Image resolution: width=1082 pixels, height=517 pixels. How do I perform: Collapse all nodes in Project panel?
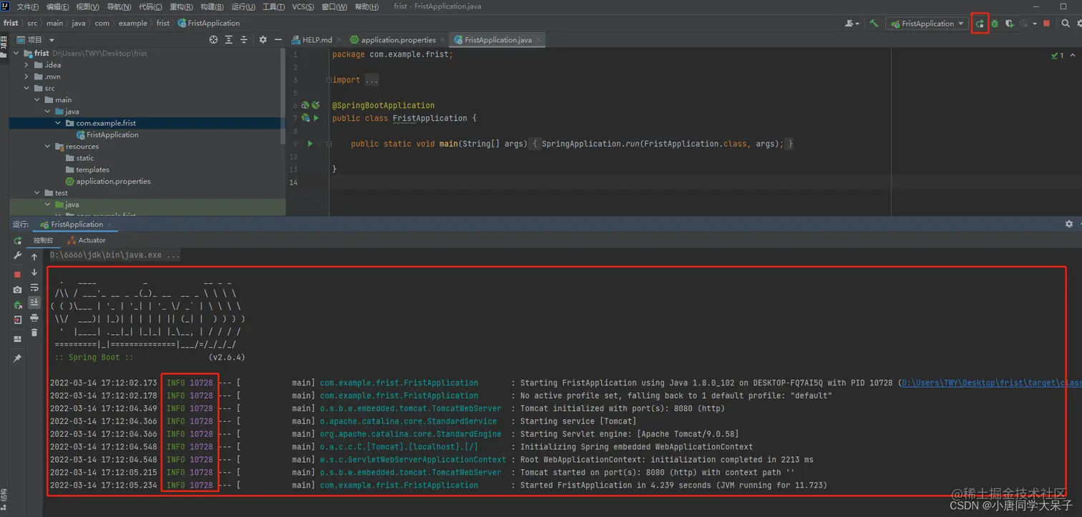[244, 40]
